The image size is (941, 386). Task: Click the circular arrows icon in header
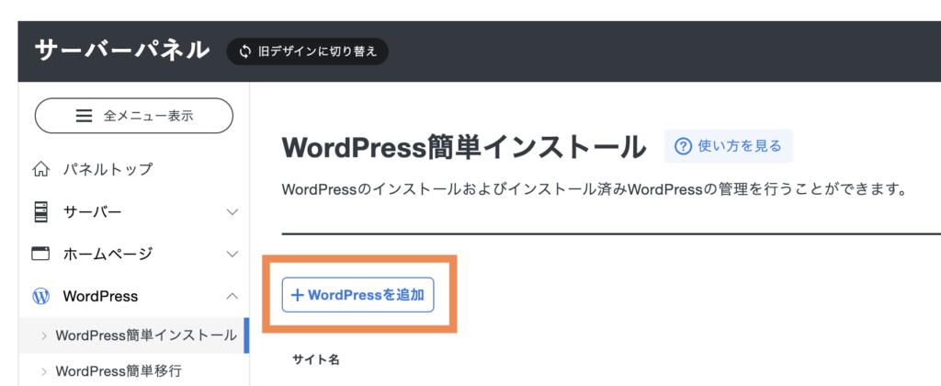click(x=244, y=51)
